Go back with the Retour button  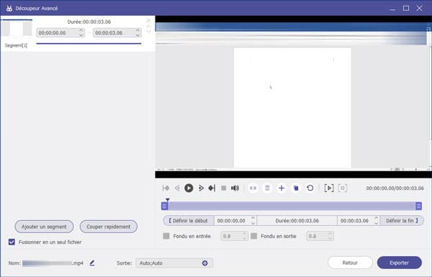tap(350, 263)
